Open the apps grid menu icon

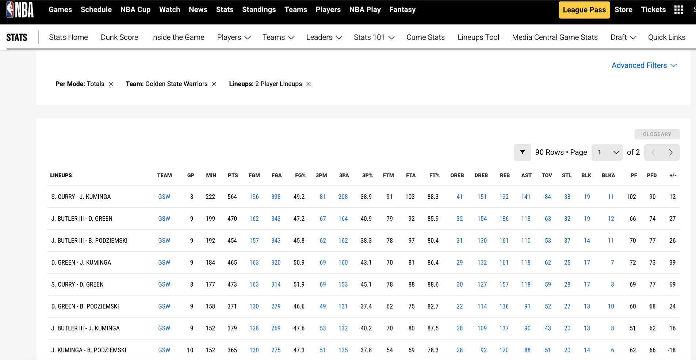[x=678, y=10]
